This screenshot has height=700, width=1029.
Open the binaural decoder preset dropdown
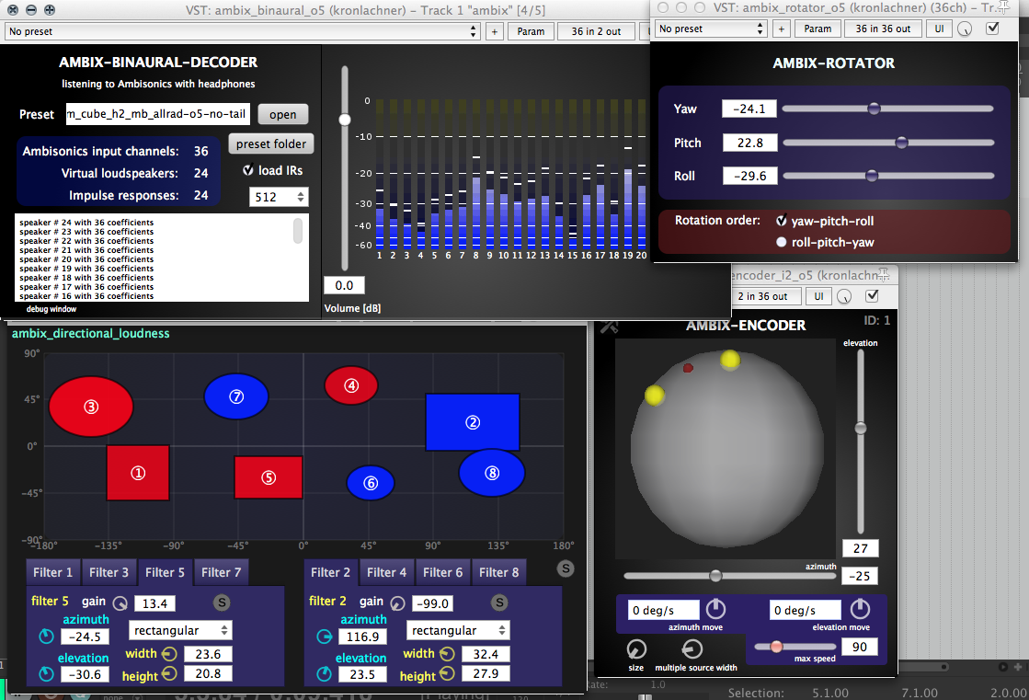click(243, 31)
